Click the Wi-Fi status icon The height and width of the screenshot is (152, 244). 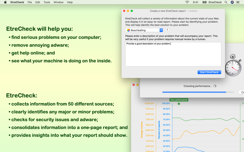[187, 2]
